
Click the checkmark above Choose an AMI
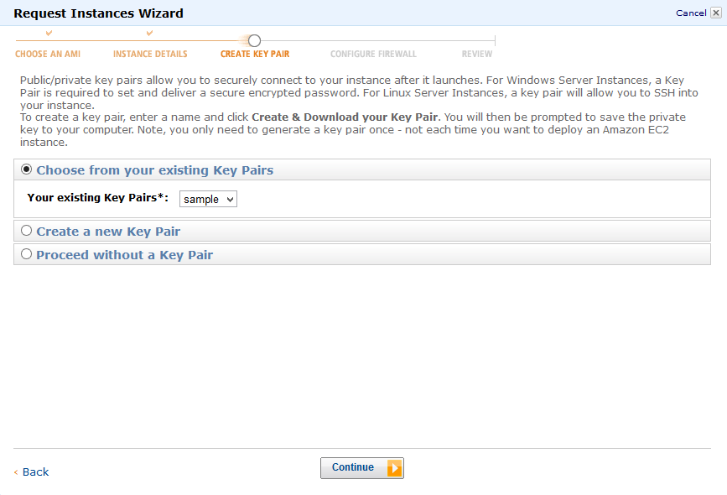pos(49,33)
